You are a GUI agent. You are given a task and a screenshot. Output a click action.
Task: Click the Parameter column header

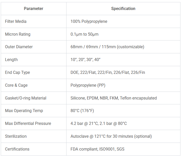(33, 9)
